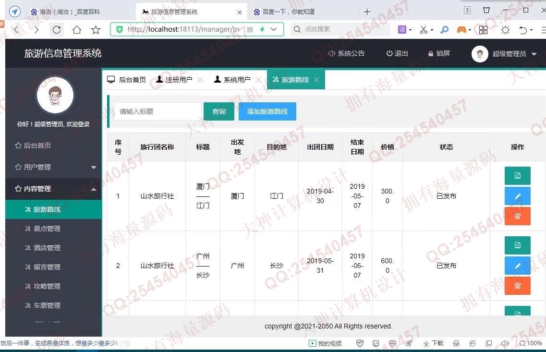This screenshot has height=352, width=546.
Task: Click the shield icon in status bar
Action: (x=360, y=344)
